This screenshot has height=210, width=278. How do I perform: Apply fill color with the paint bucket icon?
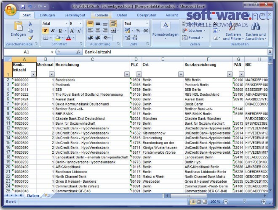point(58,38)
